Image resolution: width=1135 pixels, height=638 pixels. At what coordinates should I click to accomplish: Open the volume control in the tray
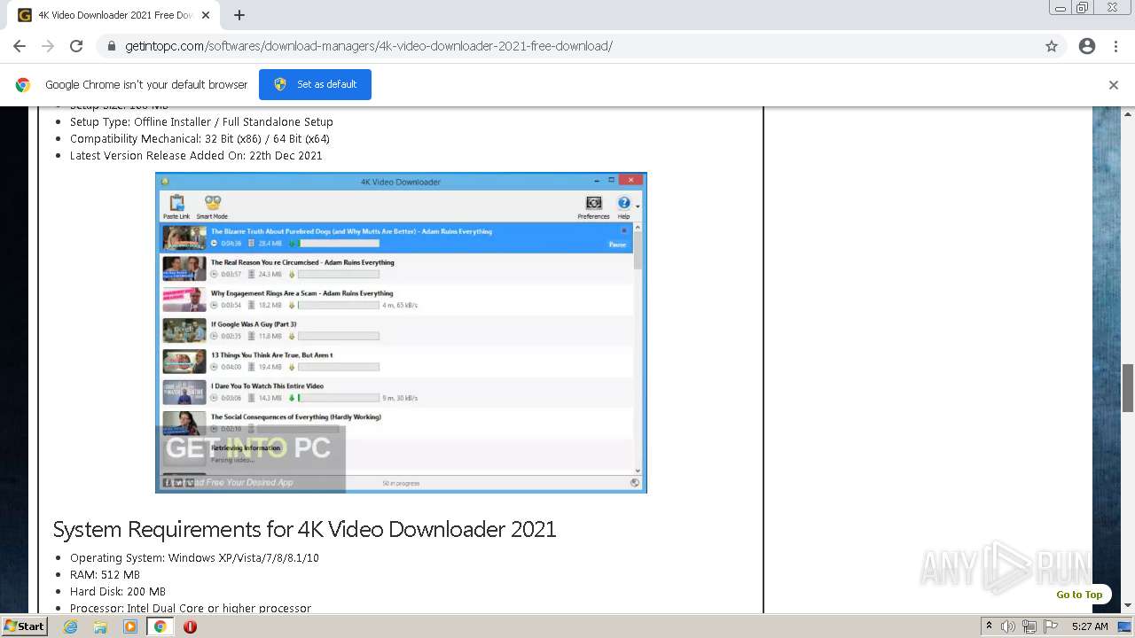coord(1008,626)
